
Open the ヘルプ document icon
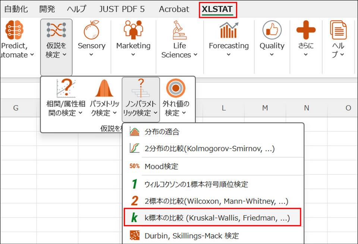[x=338, y=30]
